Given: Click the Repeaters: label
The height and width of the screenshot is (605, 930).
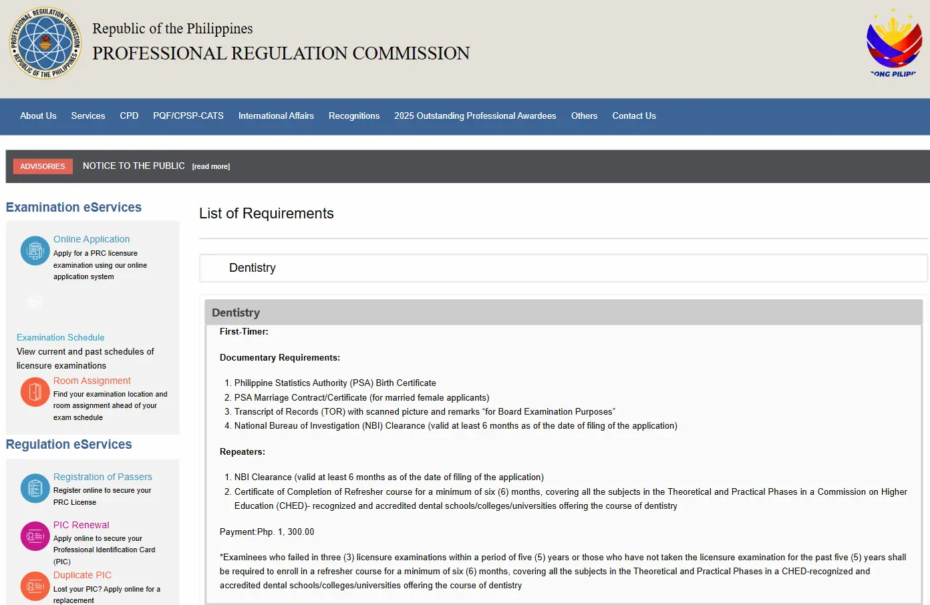Looking at the screenshot, I should [x=243, y=451].
